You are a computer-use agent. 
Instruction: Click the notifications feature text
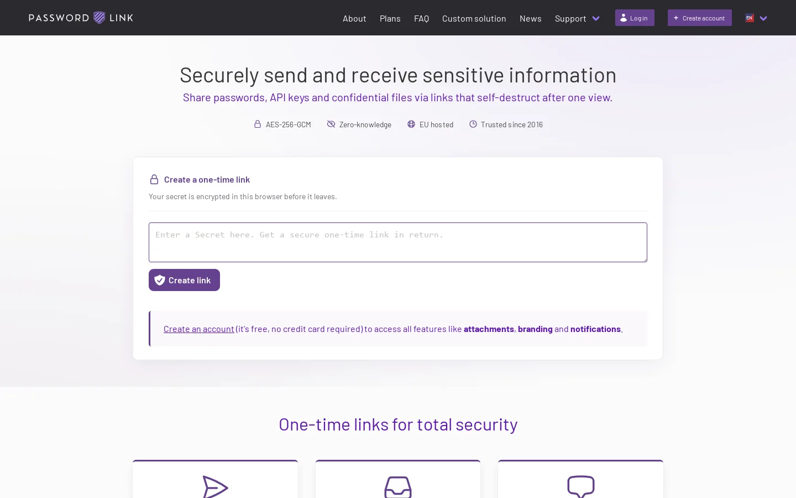[595, 329]
